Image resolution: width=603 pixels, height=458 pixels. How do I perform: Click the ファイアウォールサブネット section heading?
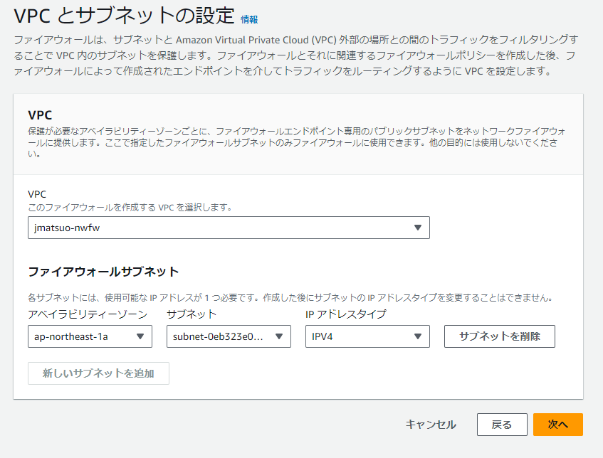103,272
